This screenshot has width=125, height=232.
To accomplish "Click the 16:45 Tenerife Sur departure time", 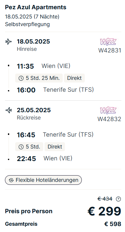I will pyautogui.click(x=26, y=135).
